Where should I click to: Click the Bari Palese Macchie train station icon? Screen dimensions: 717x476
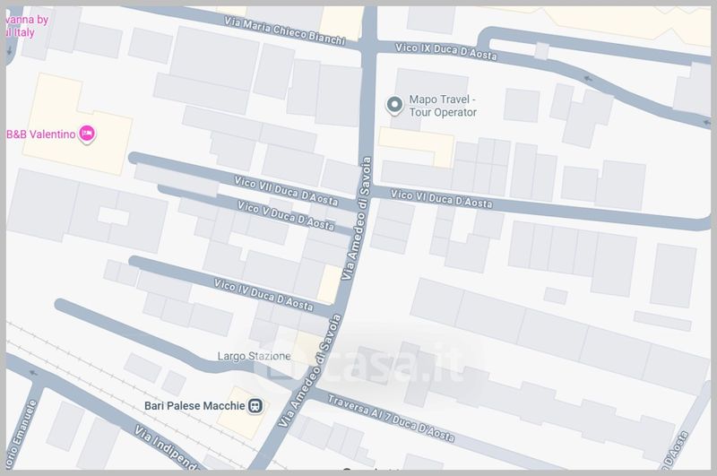pos(255,405)
